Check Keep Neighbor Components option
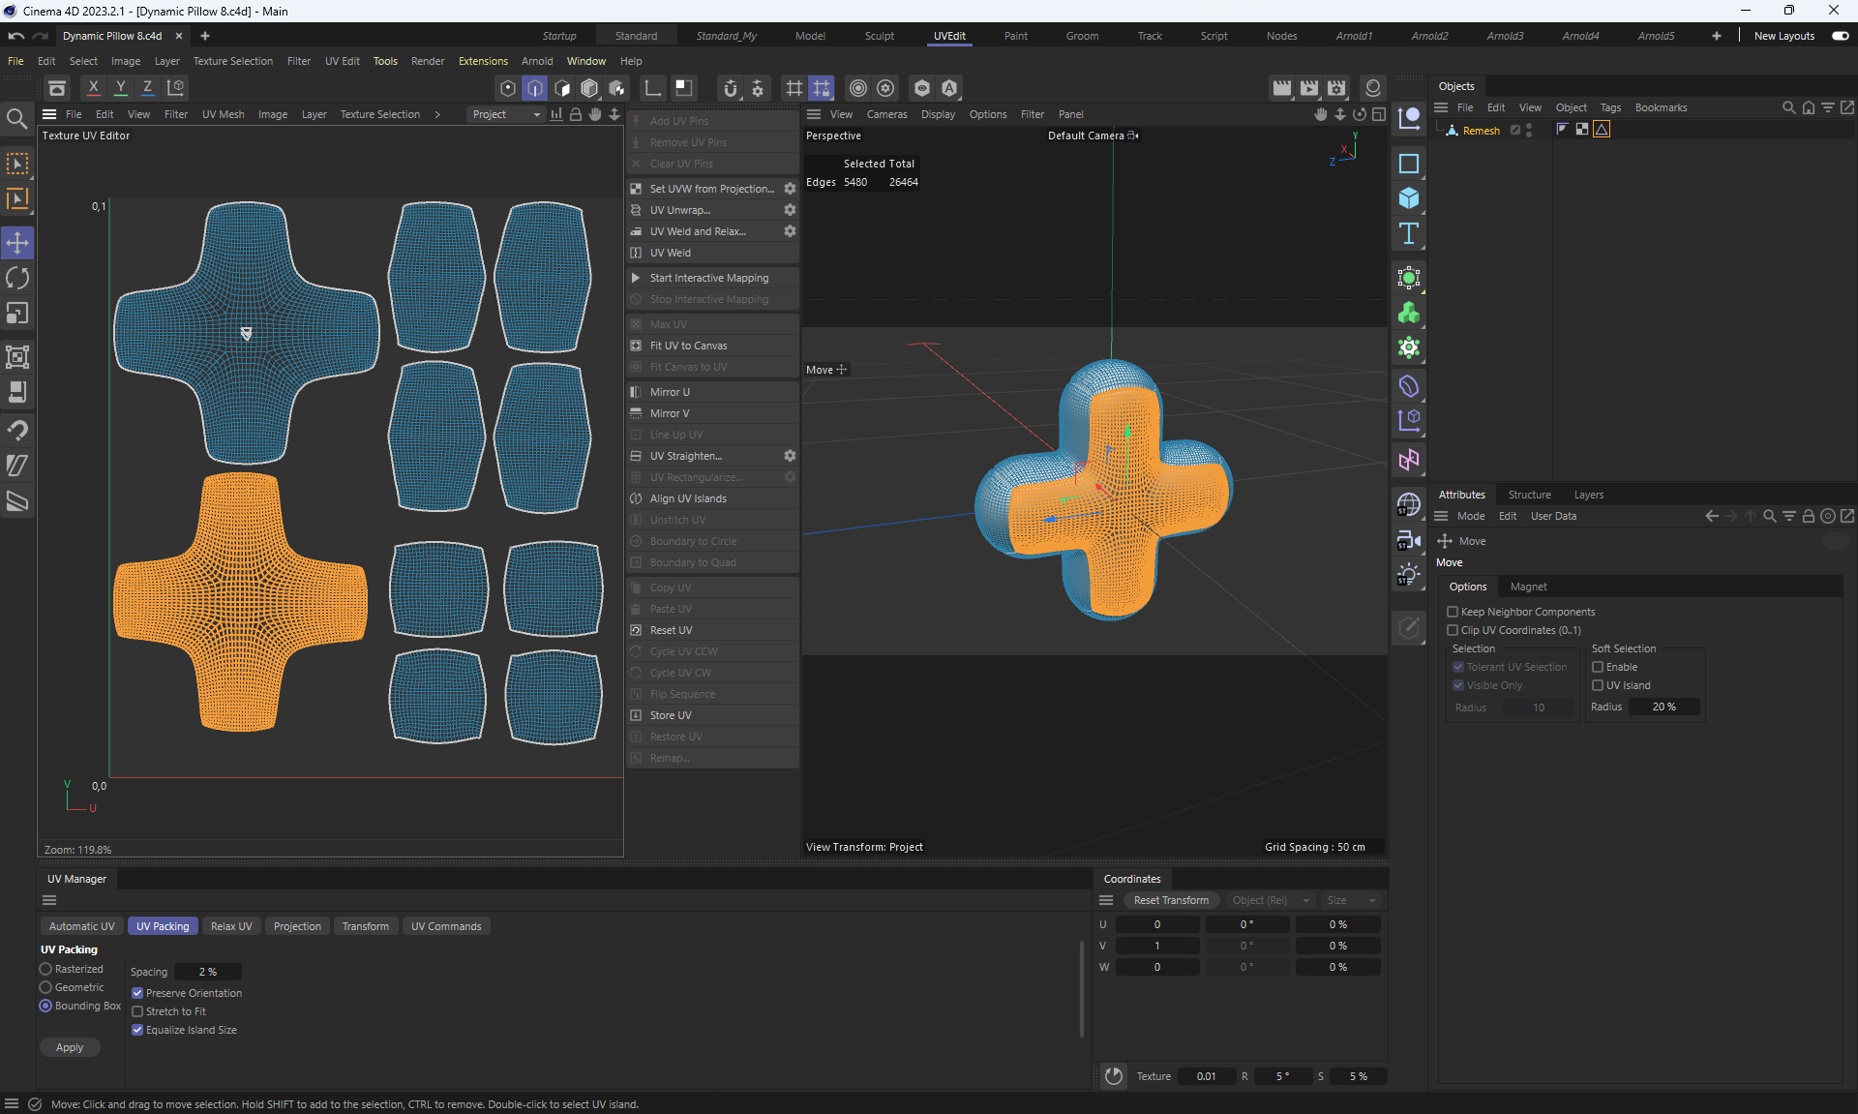The height and width of the screenshot is (1114, 1858). (x=1453, y=612)
